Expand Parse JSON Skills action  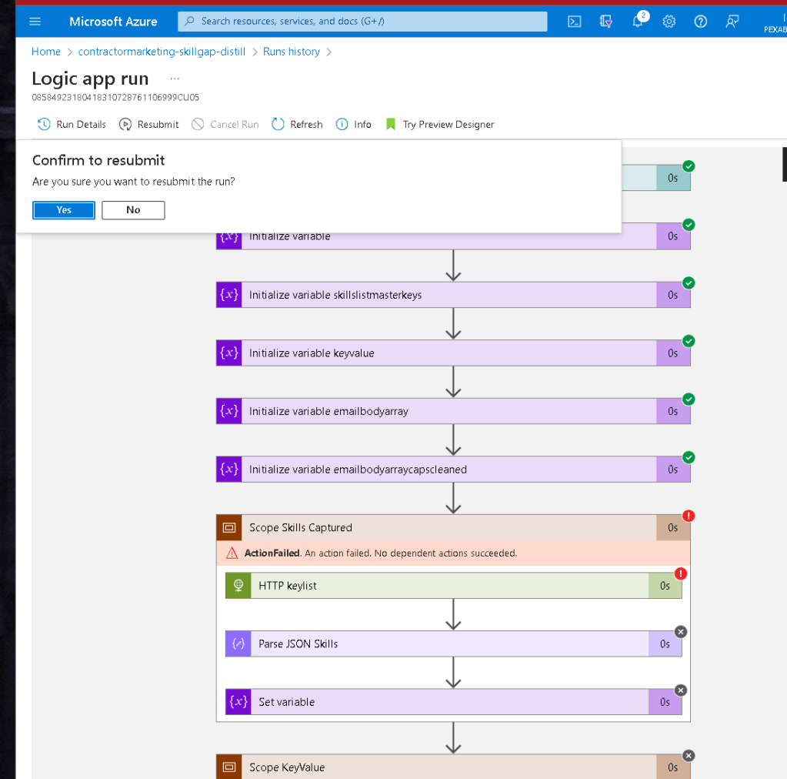click(453, 644)
